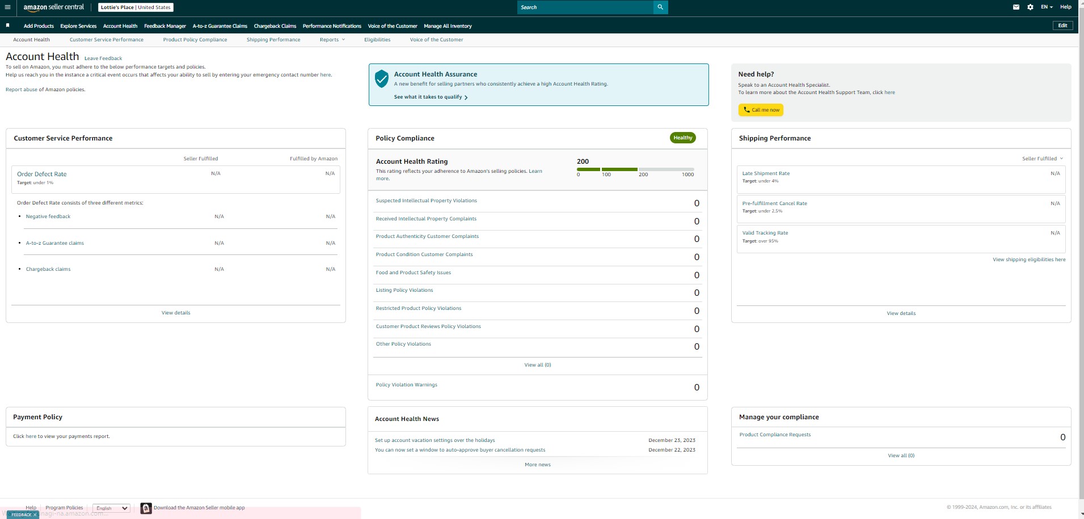This screenshot has width=1084, height=519.
Task: Open Product Compliance Requests
Action: coord(775,435)
